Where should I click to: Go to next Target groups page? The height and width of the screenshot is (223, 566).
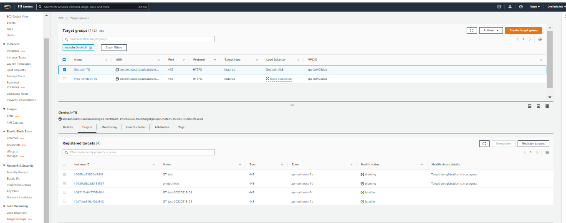click(x=530, y=39)
